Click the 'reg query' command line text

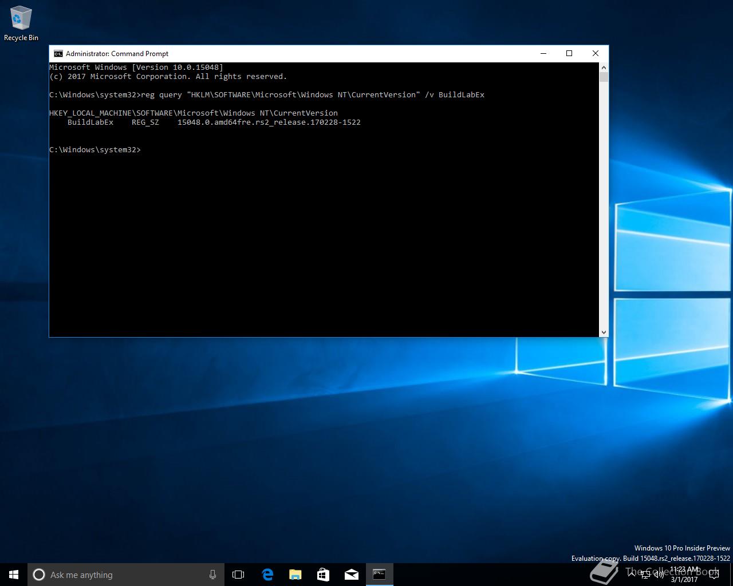click(313, 95)
